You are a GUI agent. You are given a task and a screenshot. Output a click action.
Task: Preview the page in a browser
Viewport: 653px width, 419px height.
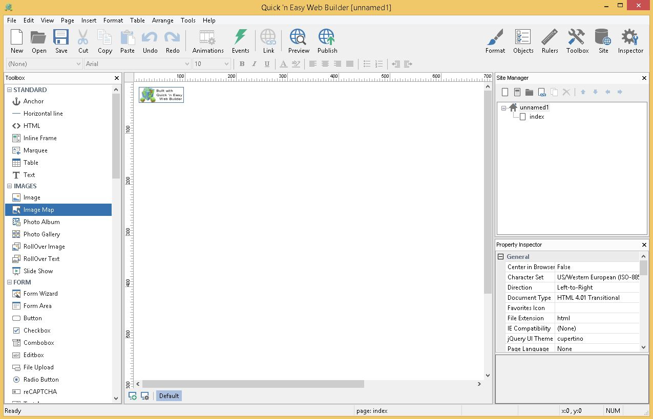[298, 41]
